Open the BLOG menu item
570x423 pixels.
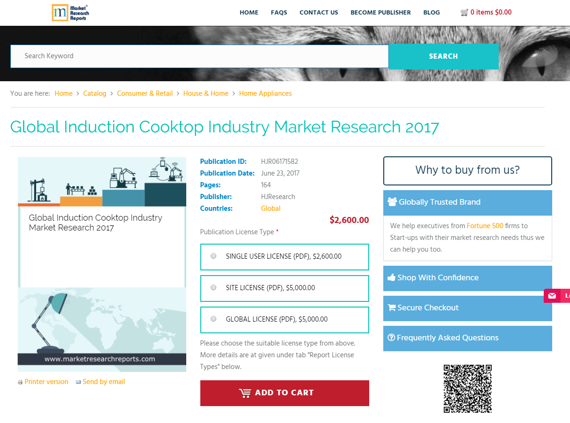pyautogui.click(x=432, y=13)
